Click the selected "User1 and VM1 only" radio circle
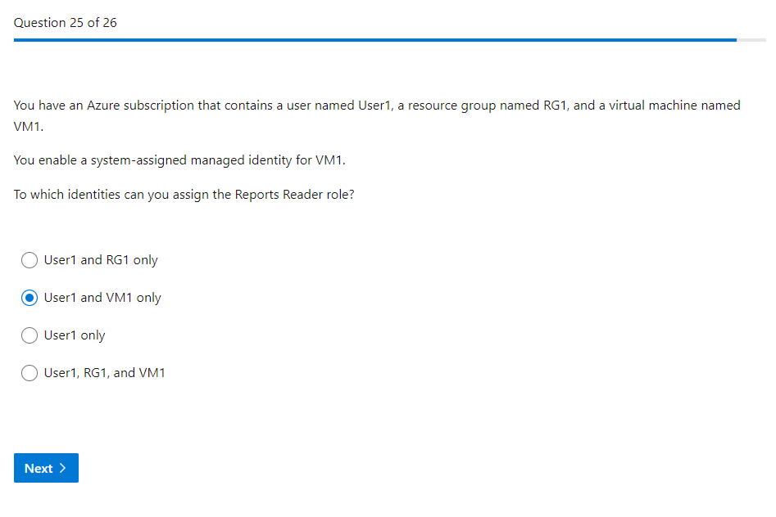This screenshot has width=776, height=517. click(x=29, y=298)
